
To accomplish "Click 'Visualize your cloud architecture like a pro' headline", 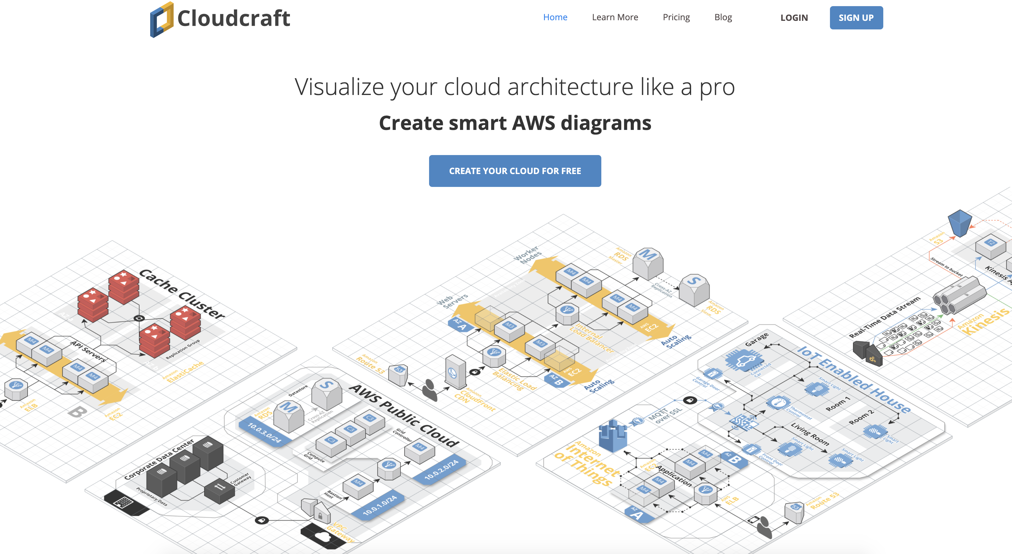I will point(515,87).
